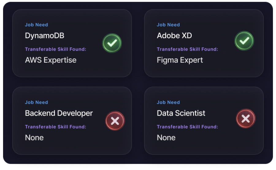The height and width of the screenshot is (170, 276).
Task: Click Job Need label above Data Scientist
Action: [x=168, y=102]
